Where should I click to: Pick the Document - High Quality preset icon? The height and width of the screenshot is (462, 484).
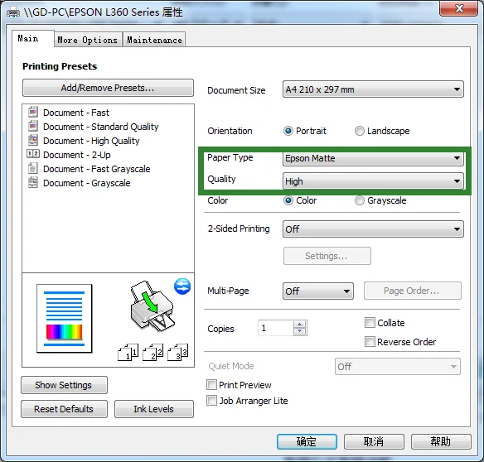coord(33,140)
